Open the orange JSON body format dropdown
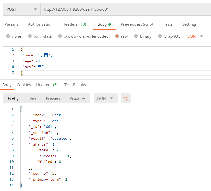The width and height of the screenshot is (211, 191). 195,36
